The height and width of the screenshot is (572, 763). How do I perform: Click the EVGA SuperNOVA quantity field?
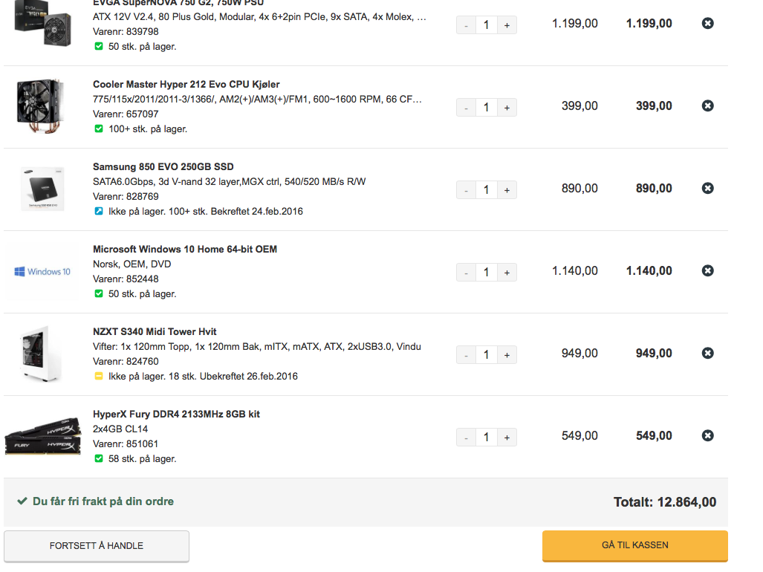click(x=487, y=25)
